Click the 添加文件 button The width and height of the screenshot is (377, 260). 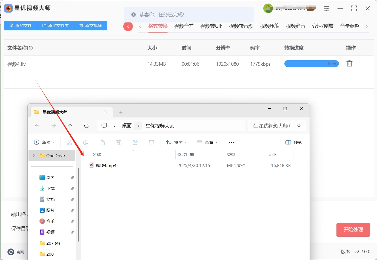tap(21, 25)
